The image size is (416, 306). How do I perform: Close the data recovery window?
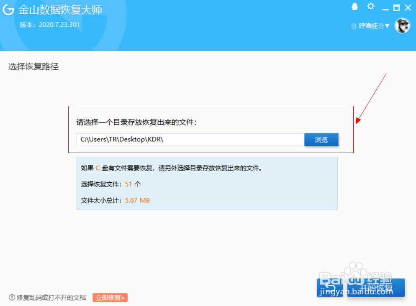408,8
